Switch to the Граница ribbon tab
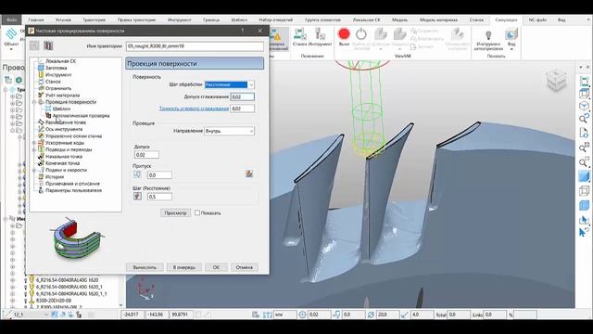 tap(211, 19)
